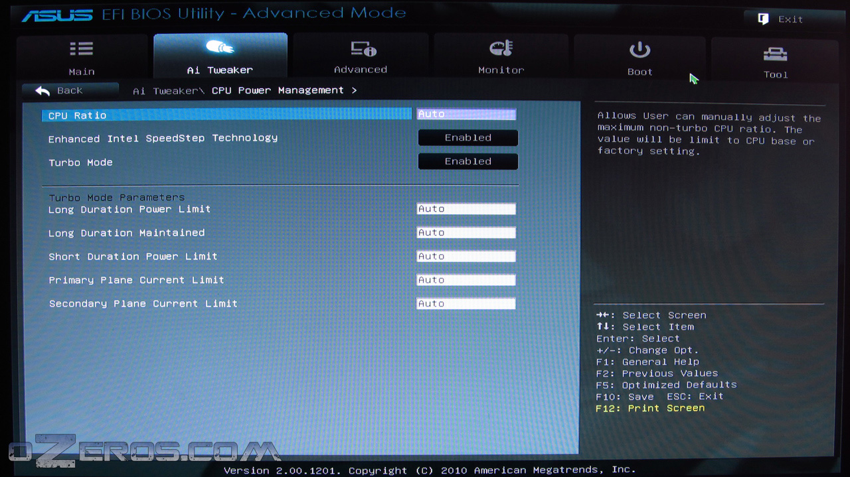Click the CPU ratio help description text
Screen dimensions: 850x477
click(709, 135)
